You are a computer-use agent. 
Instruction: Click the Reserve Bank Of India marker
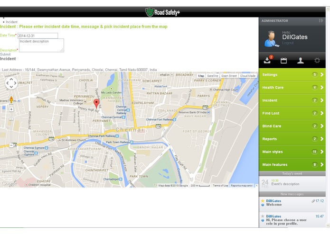[208, 112]
